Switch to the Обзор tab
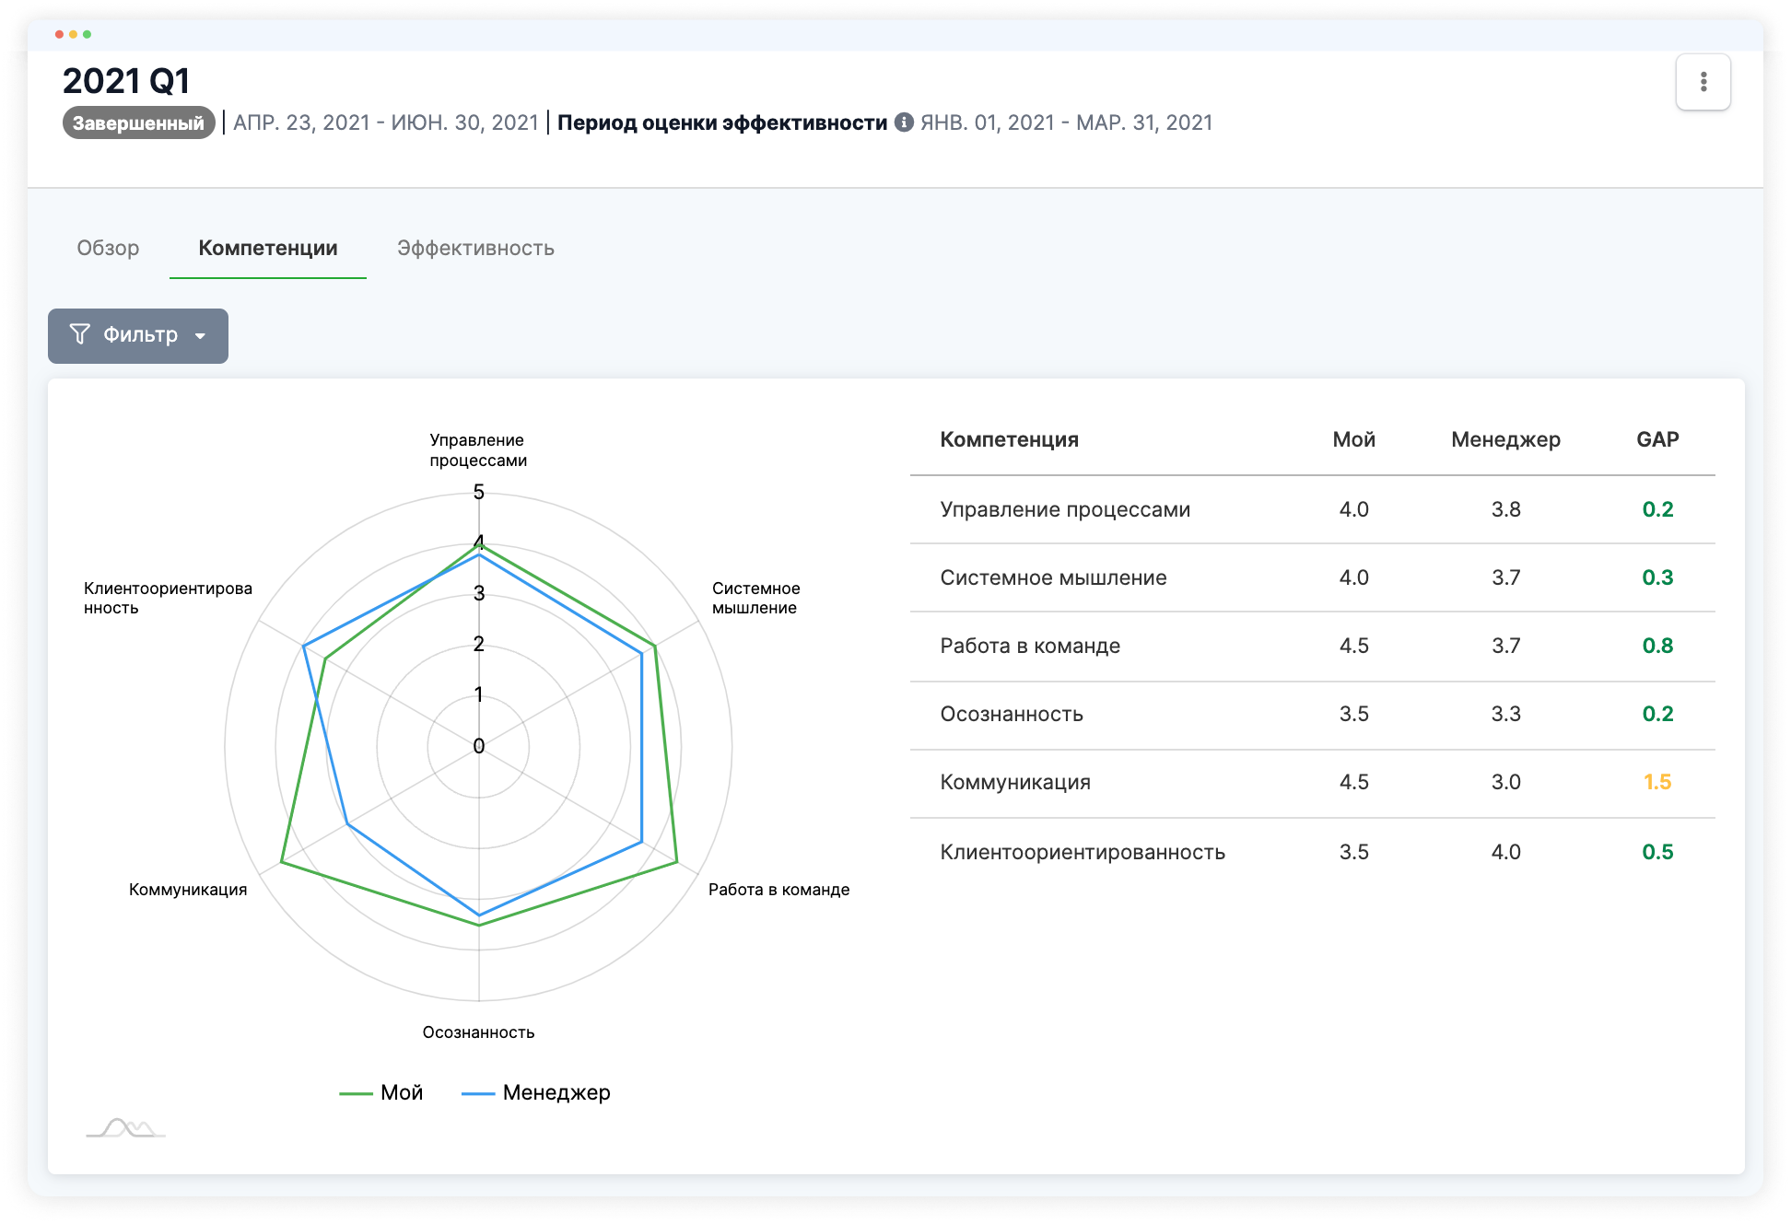This screenshot has height=1224, width=1791. coord(108,248)
